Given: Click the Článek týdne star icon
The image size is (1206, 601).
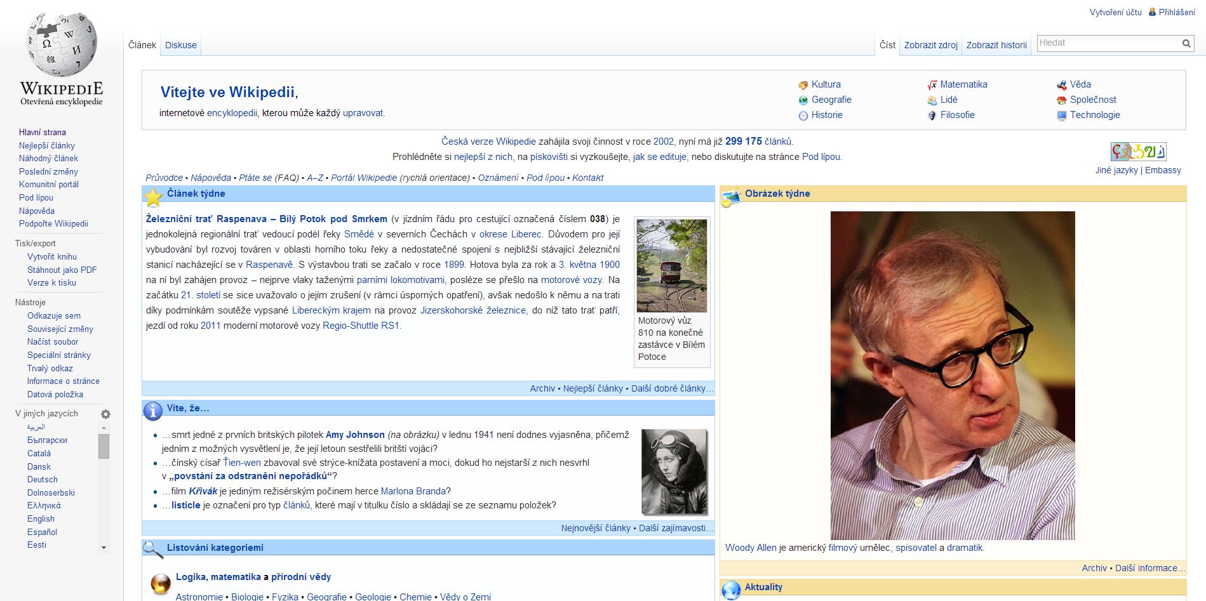Looking at the screenshot, I should (x=153, y=197).
